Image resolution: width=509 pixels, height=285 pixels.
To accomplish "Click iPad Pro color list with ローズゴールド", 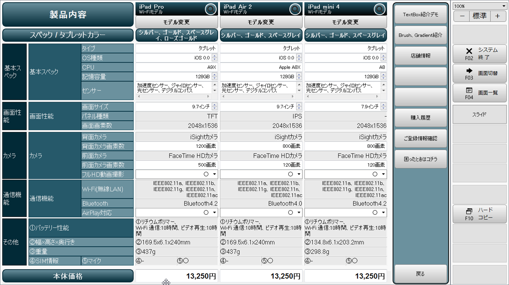I will 177,35.
